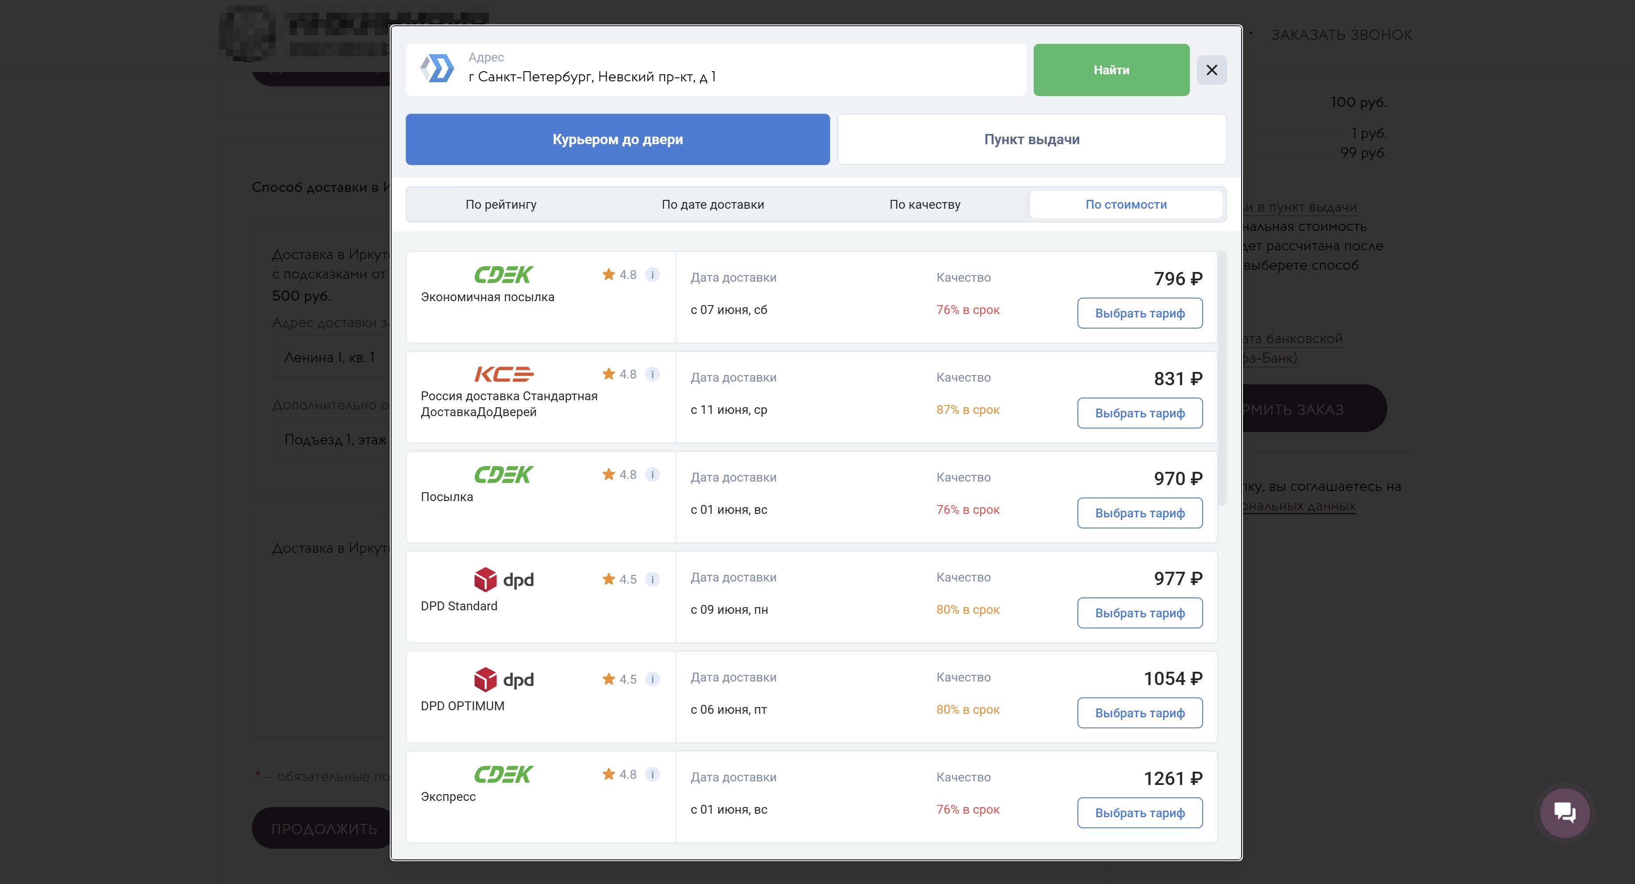
Task: Click the DPD Standard tariff name
Action: pyautogui.click(x=459, y=605)
